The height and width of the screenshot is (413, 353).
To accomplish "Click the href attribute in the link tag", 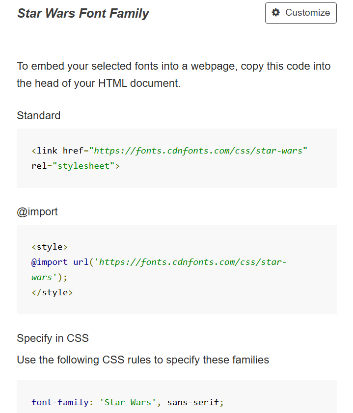I will (73, 151).
